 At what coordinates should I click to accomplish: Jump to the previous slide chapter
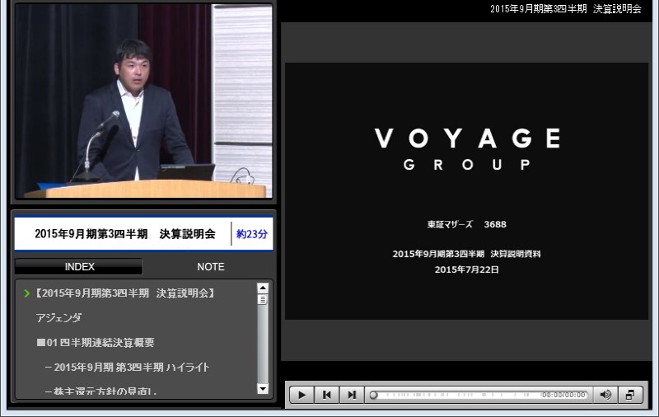coord(326,395)
